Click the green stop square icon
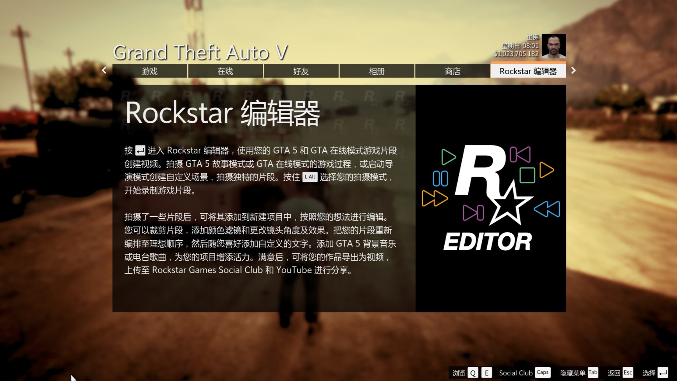The width and height of the screenshot is (677, 381). tap(527, 175)
